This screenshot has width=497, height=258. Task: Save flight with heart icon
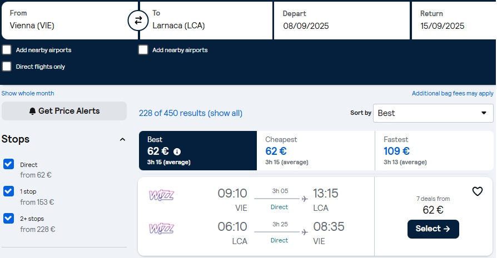pyautogui.click(x=478, y=191)
